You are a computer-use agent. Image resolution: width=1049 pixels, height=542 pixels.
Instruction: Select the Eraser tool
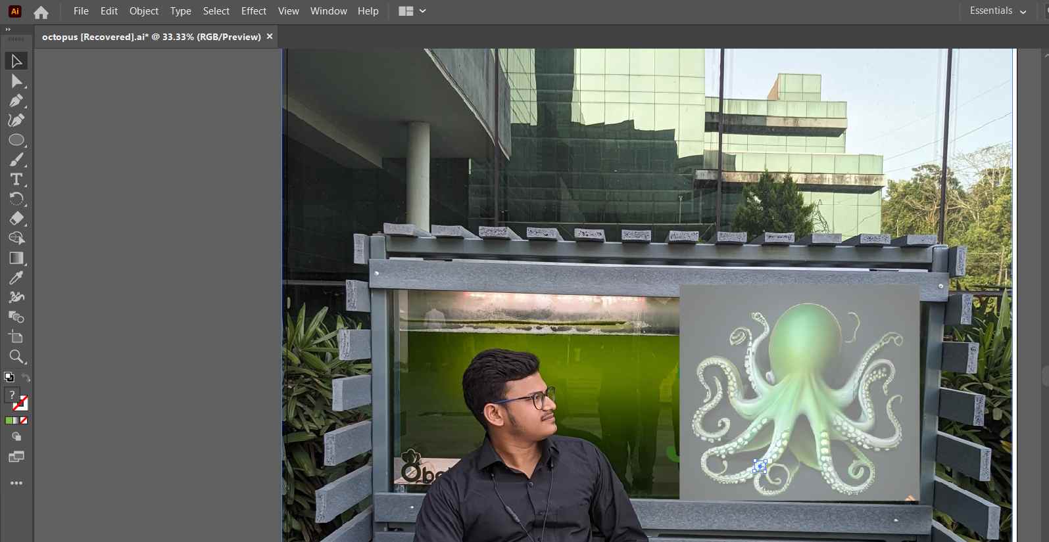click(x=16, y=219)
